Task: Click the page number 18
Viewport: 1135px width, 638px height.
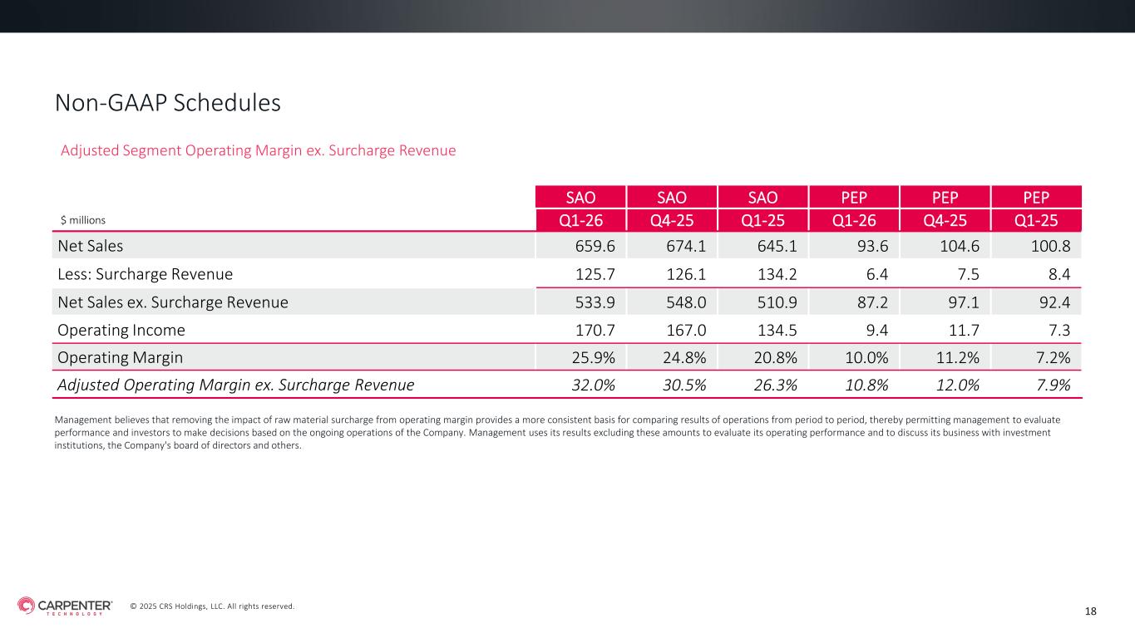Action: 1091,611
